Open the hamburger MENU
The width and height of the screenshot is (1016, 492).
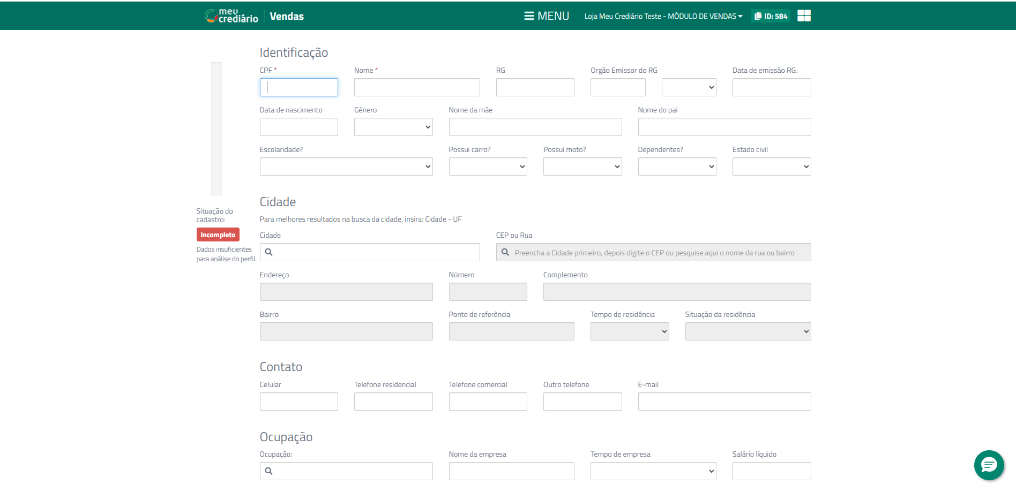tap(546, 16)
